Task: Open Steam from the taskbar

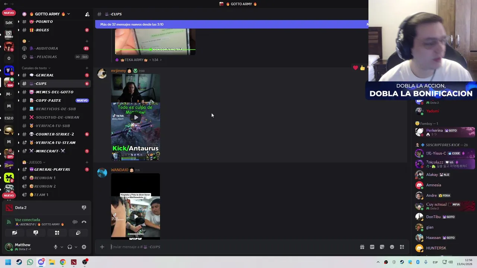Action: 19,262
